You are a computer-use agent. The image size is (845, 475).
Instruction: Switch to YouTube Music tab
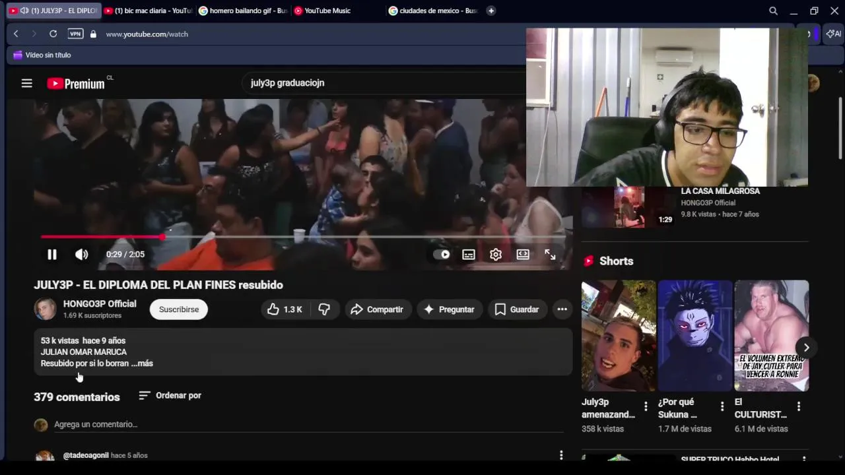338,11
